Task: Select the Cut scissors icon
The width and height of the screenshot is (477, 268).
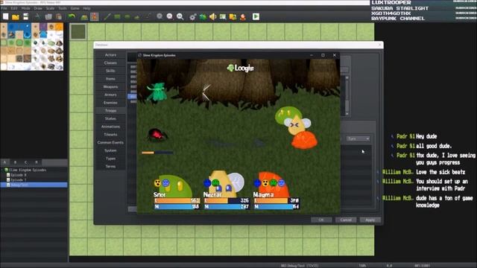Action: 38,16
